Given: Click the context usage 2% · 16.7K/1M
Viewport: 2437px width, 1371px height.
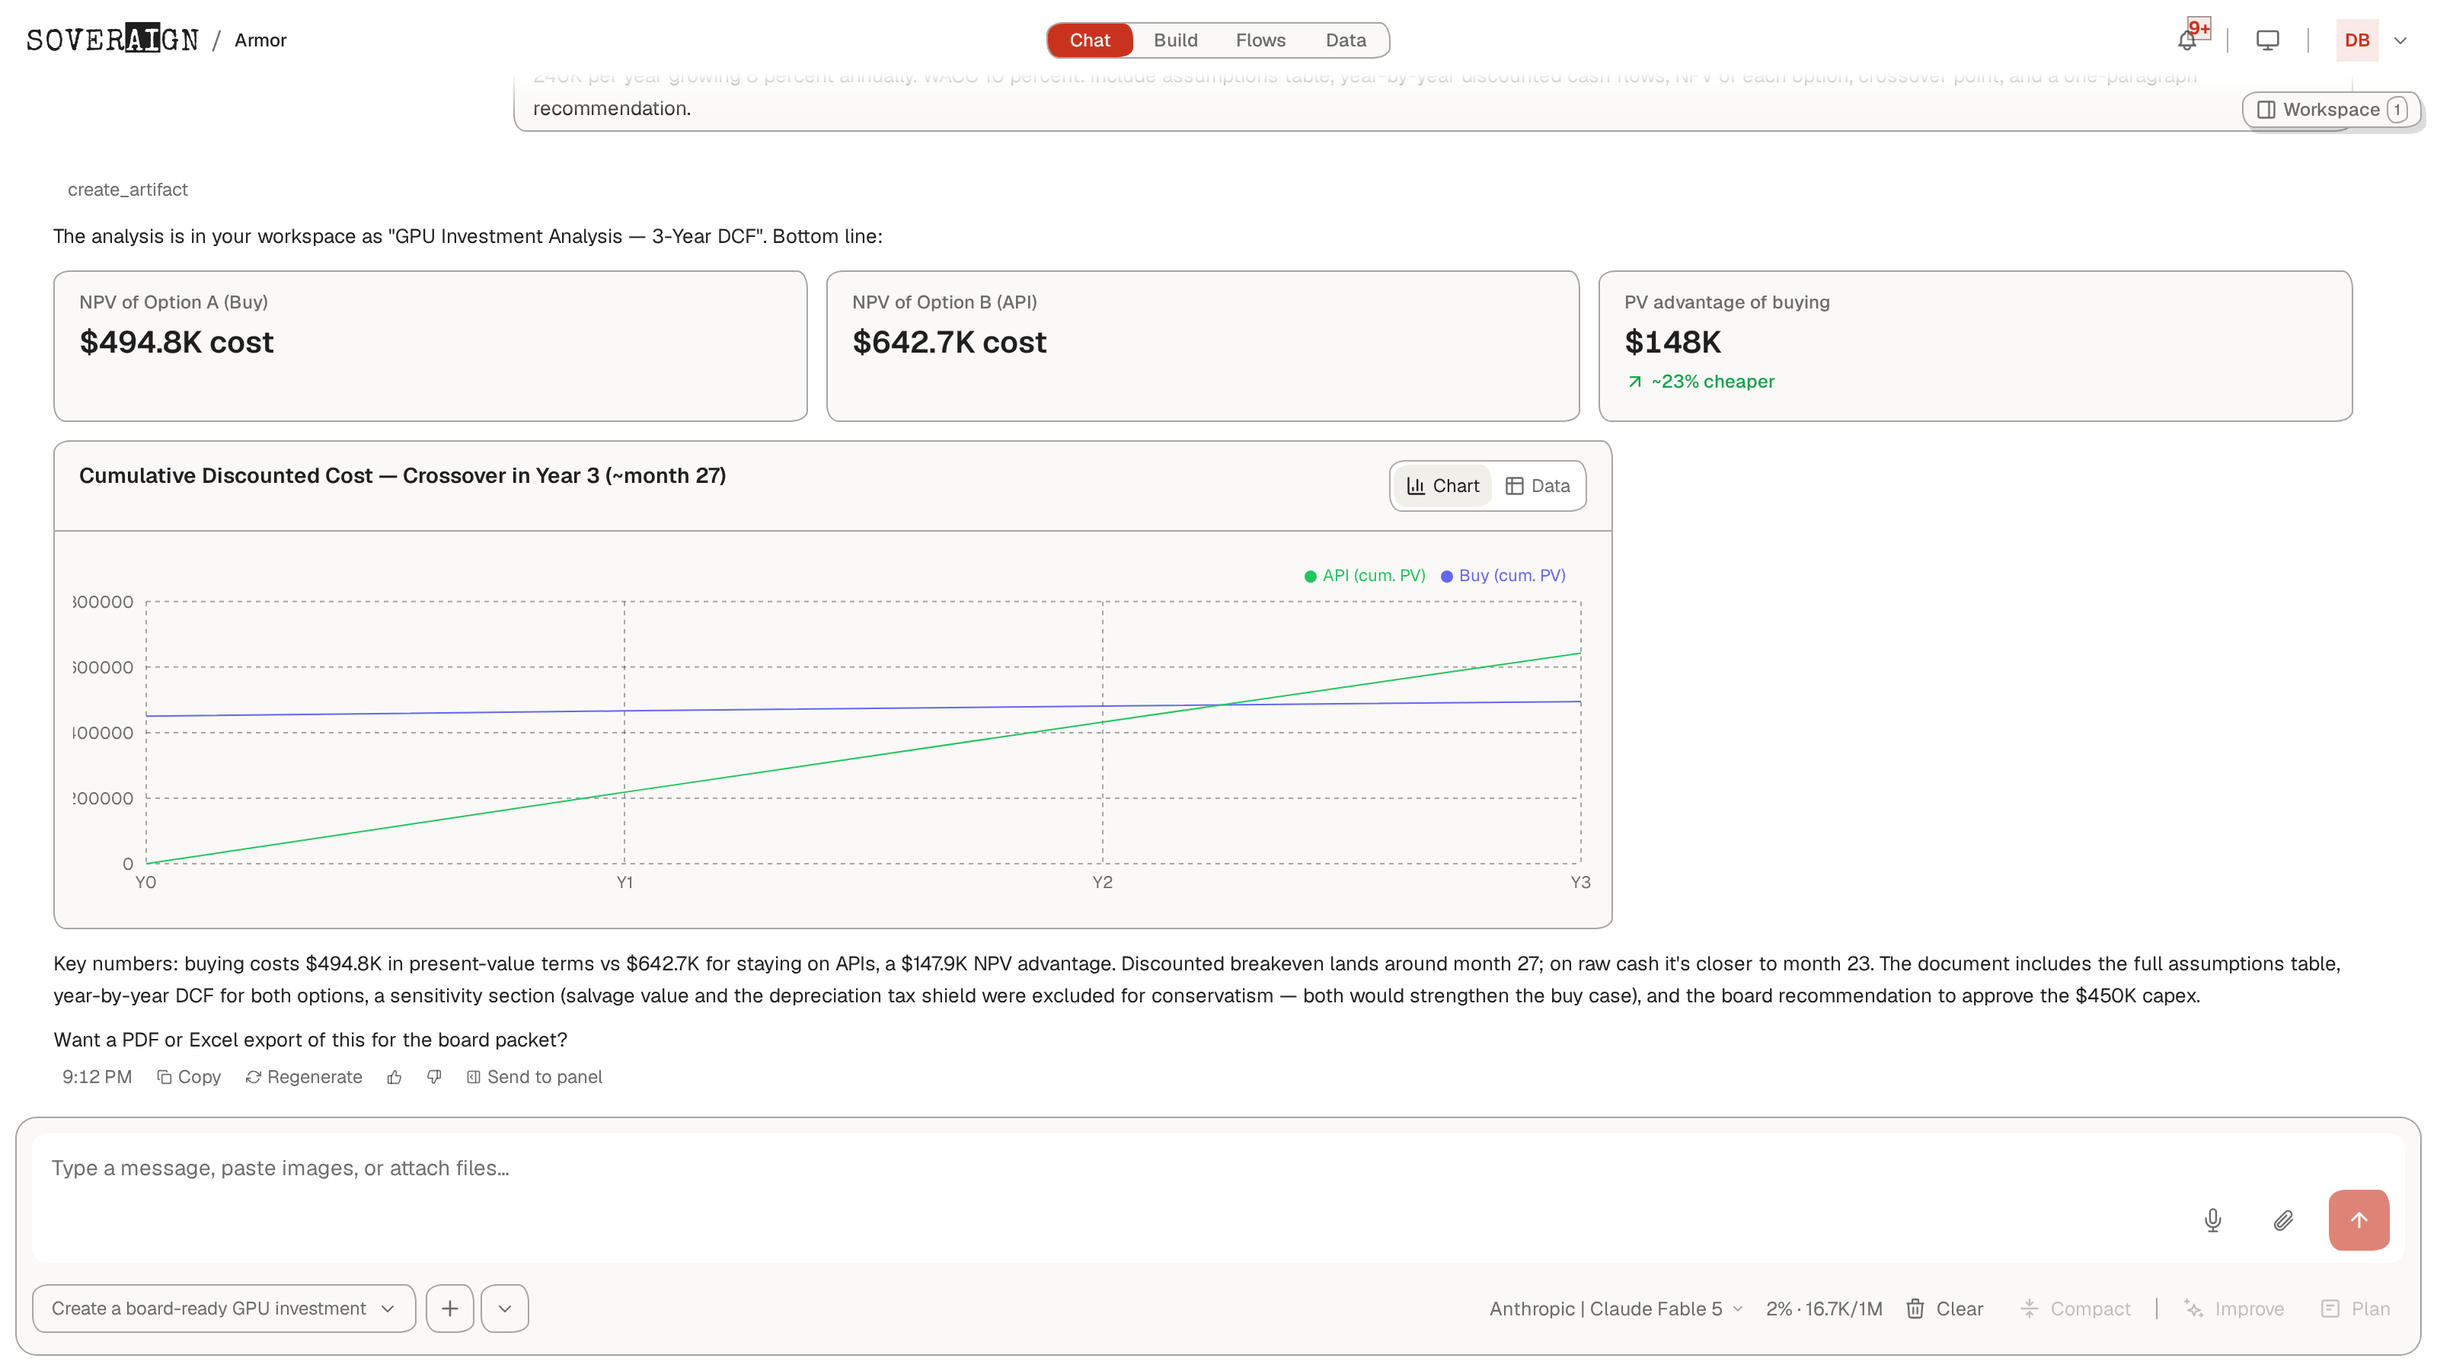Looking at the screenshot, I should (1823, 1309).
